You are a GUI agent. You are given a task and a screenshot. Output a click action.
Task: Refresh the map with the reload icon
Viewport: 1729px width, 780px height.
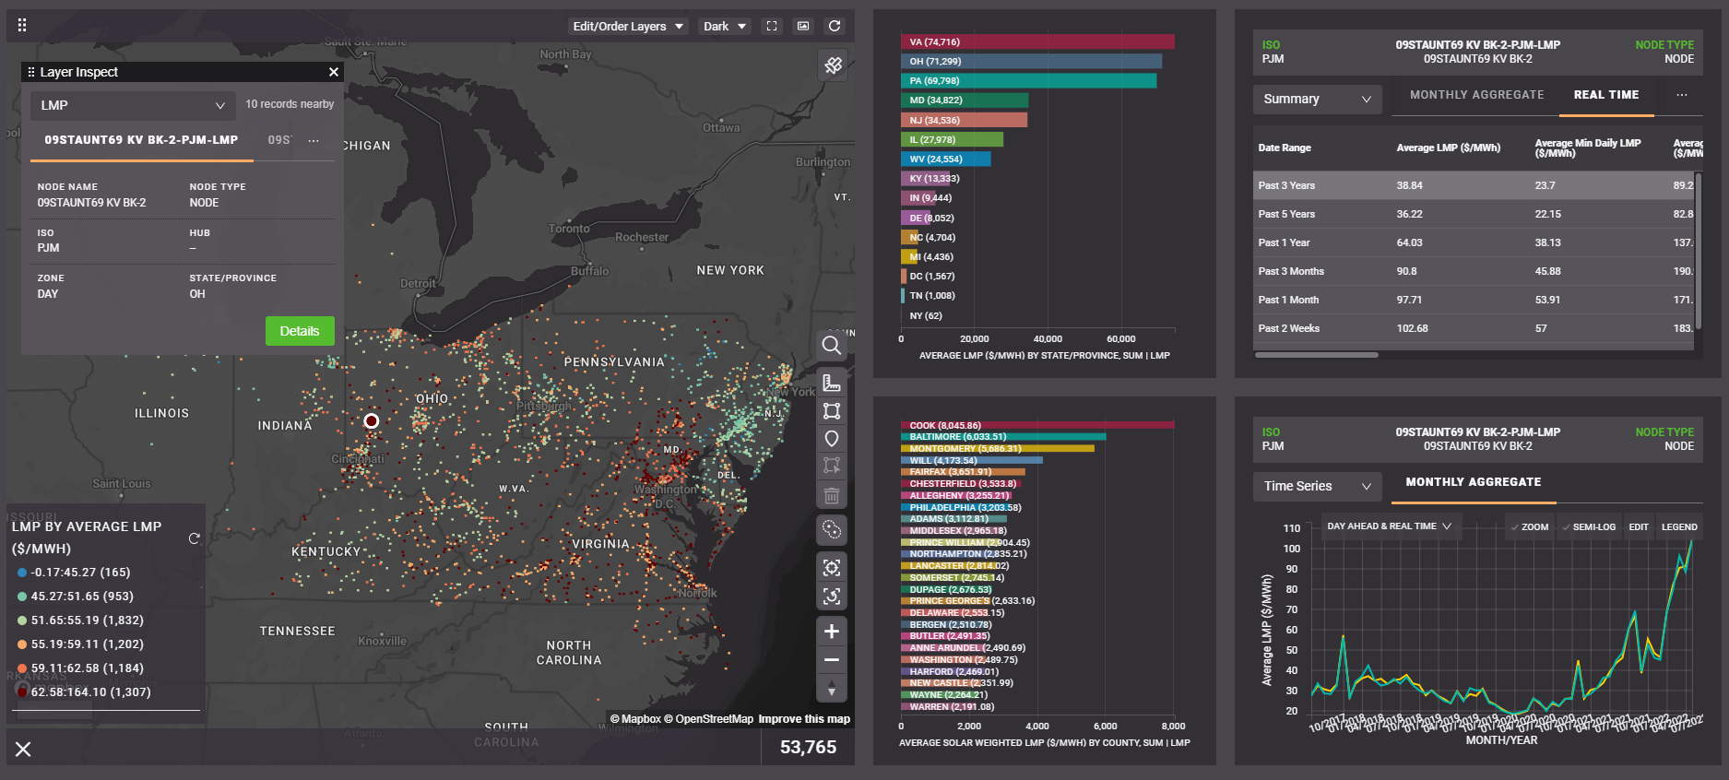point(835,27)
